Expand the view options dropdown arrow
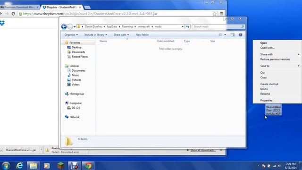 [225, 35]
